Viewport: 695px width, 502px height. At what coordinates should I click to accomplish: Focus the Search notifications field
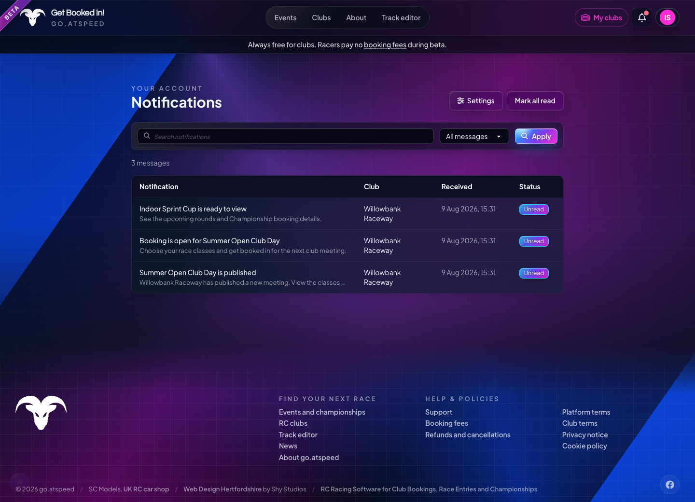(286, 137)
